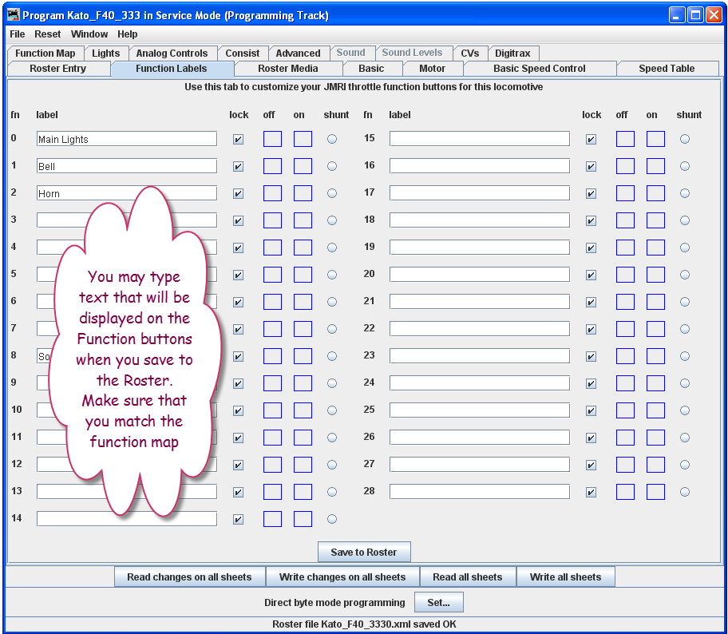Screen dimensions: 728x634
Task: Open the Window menu
Action: point(89,34)
